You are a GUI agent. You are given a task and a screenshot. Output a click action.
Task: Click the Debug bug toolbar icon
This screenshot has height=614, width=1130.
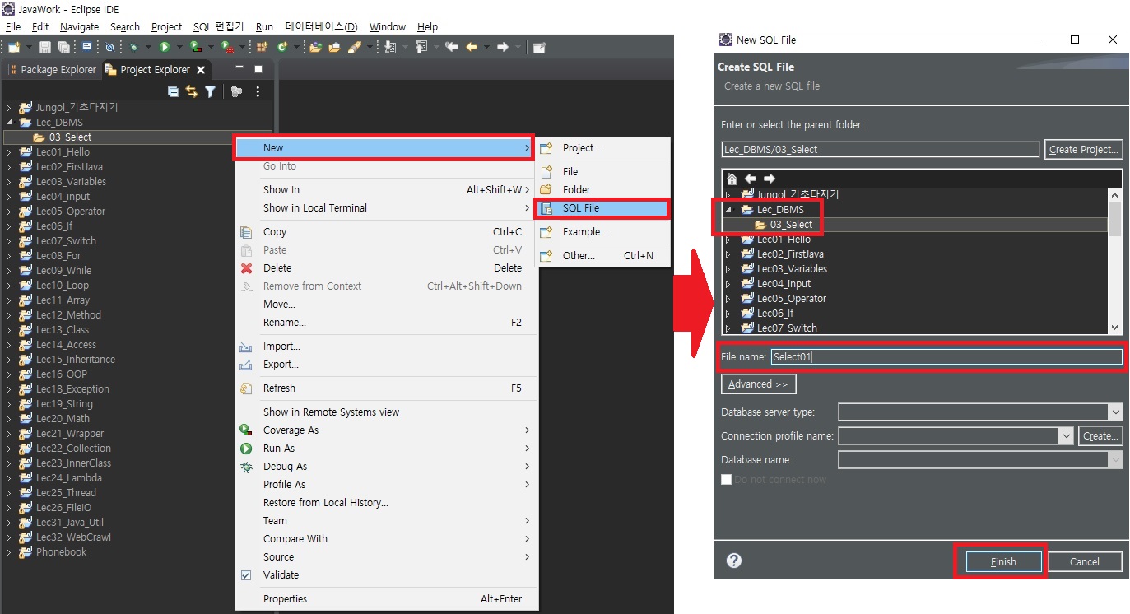(x=133, y=47)
